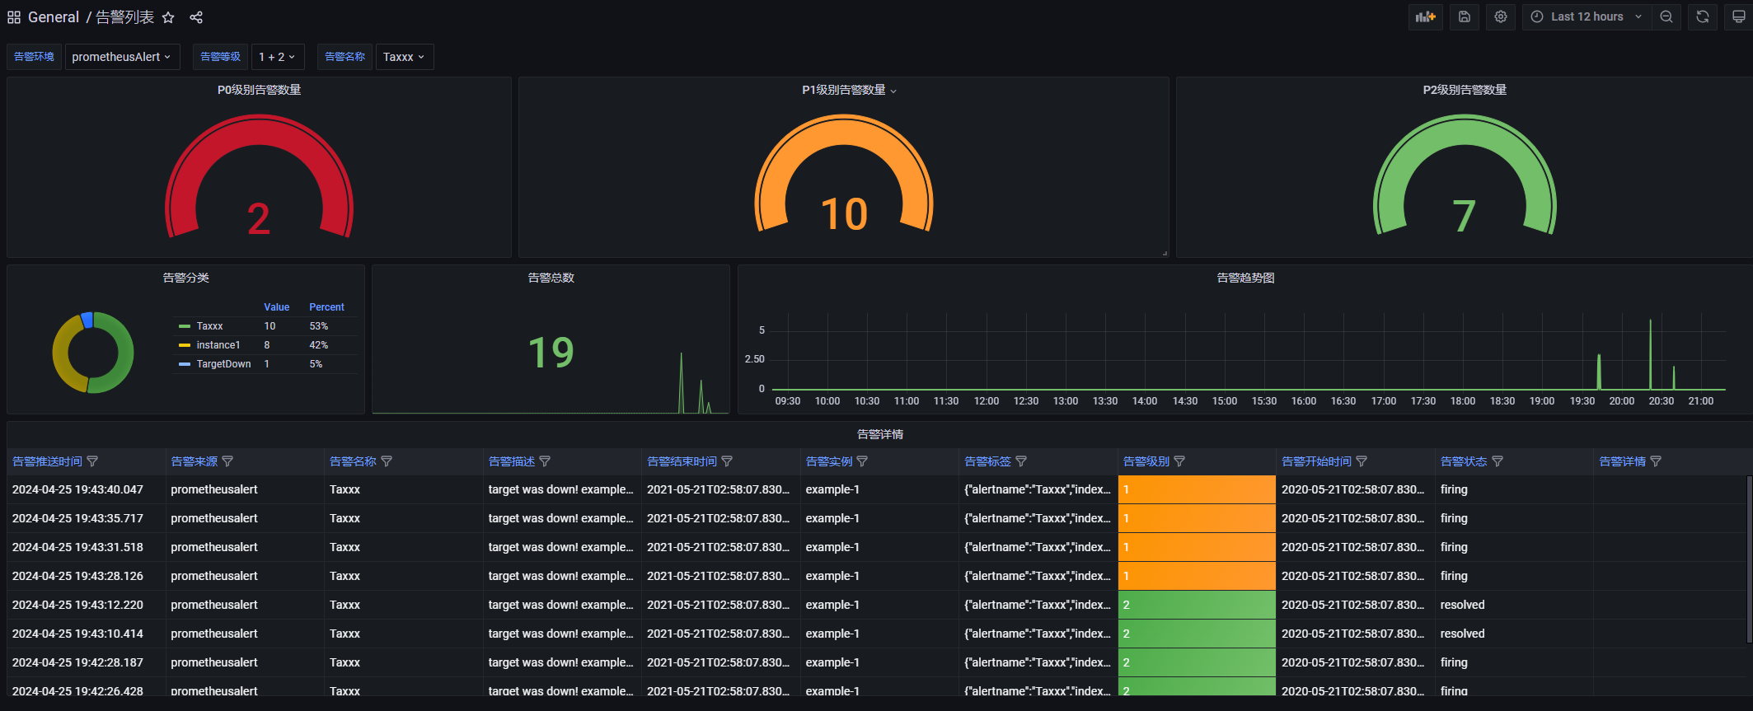Sort table by 告警推送时间 header
Screen dimensions: 1753x711
pyautogui.click(x=47, y=461)
